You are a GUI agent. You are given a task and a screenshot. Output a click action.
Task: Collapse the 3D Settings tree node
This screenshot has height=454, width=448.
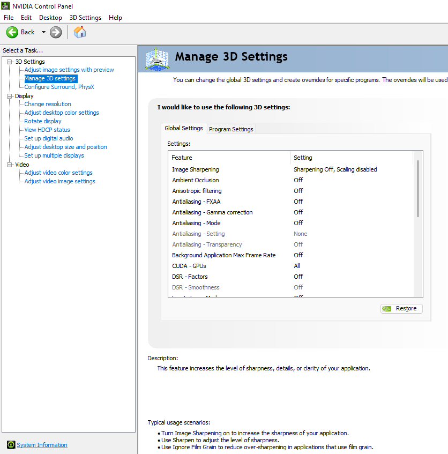pos(10,62)
